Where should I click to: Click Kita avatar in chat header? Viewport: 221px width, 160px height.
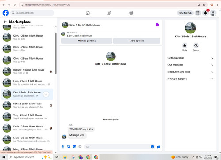click(x=65, y=25)
